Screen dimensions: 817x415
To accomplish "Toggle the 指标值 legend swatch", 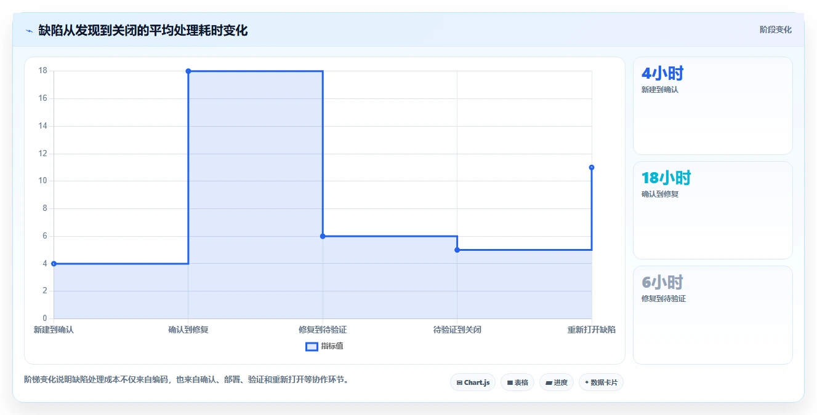I will click(312, 346).
